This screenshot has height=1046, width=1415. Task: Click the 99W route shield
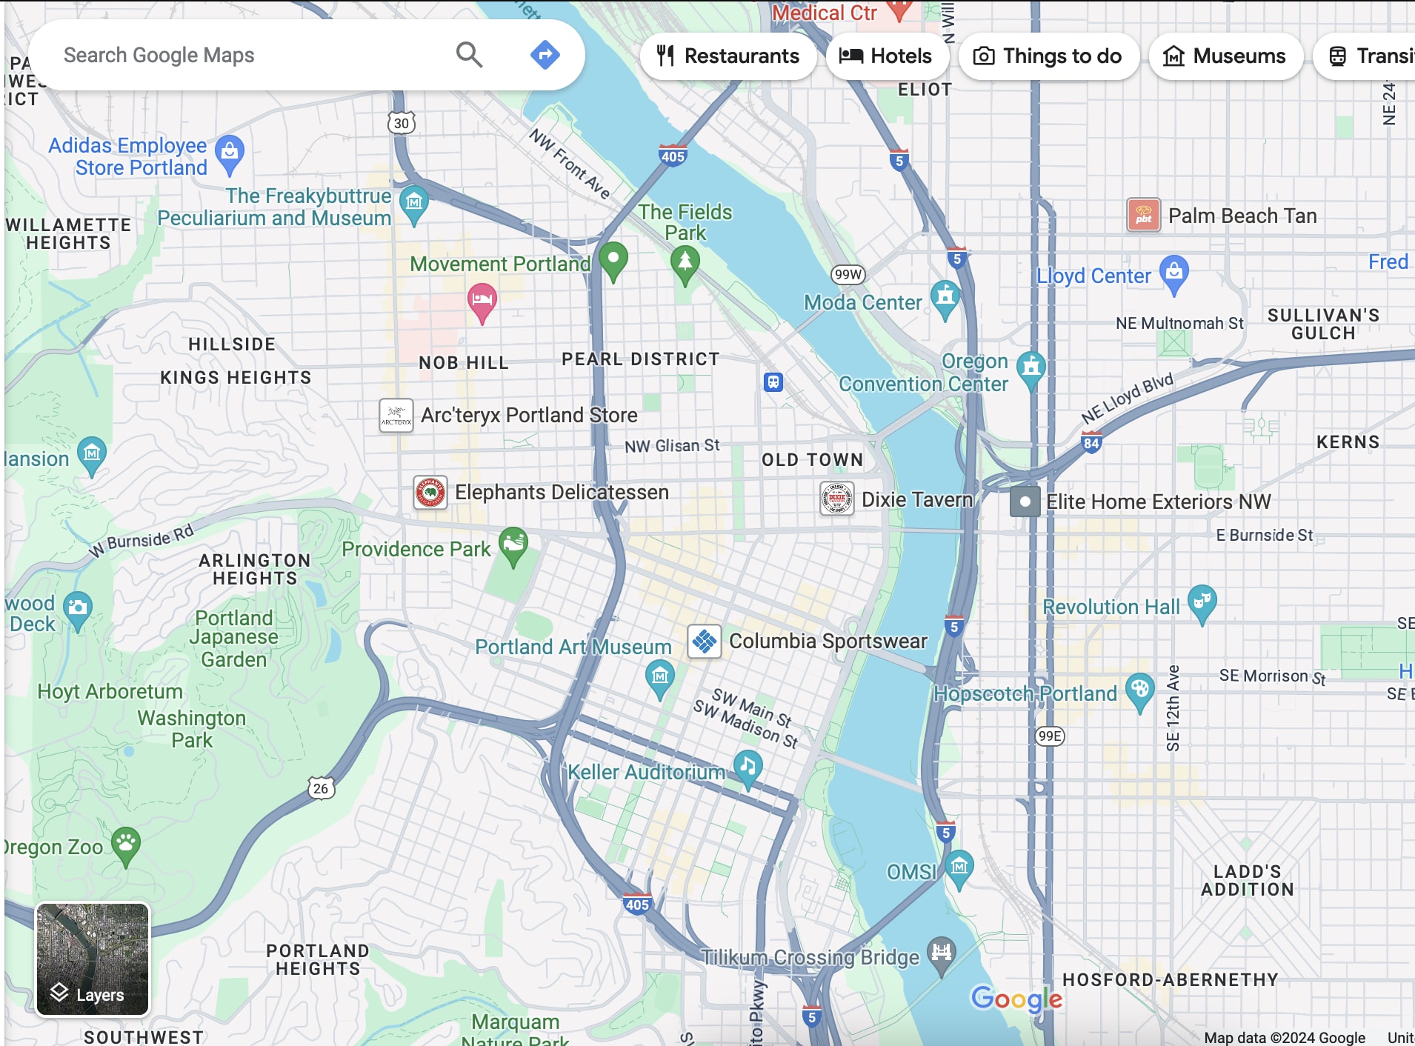click(848, 274)
